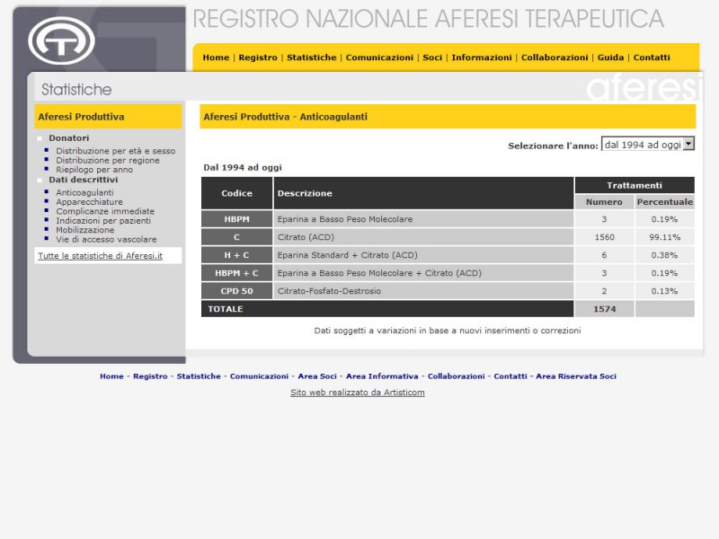Click Eparina a Basso Peso Molecolare description
719x539 pixels.
[x=423, y=219]
